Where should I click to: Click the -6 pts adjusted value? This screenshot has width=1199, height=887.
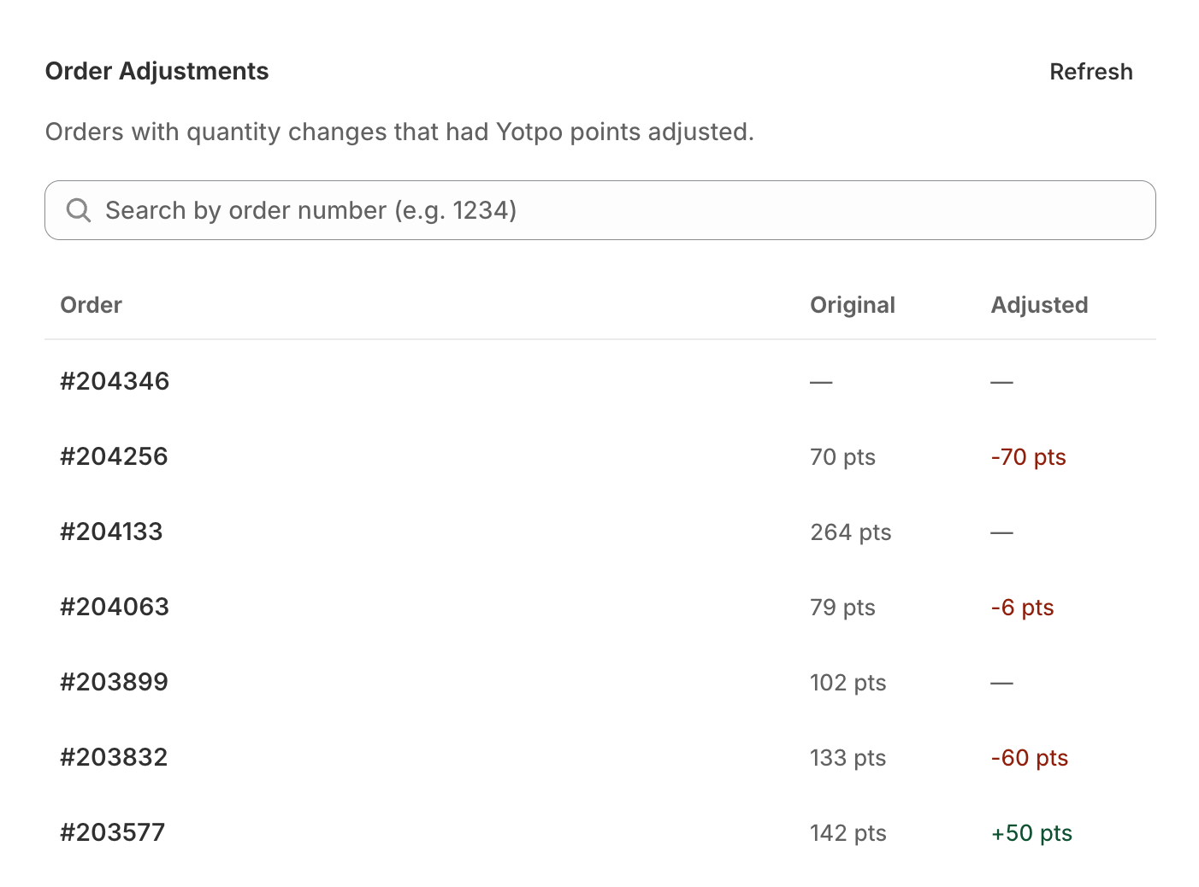coord(1022,608)
